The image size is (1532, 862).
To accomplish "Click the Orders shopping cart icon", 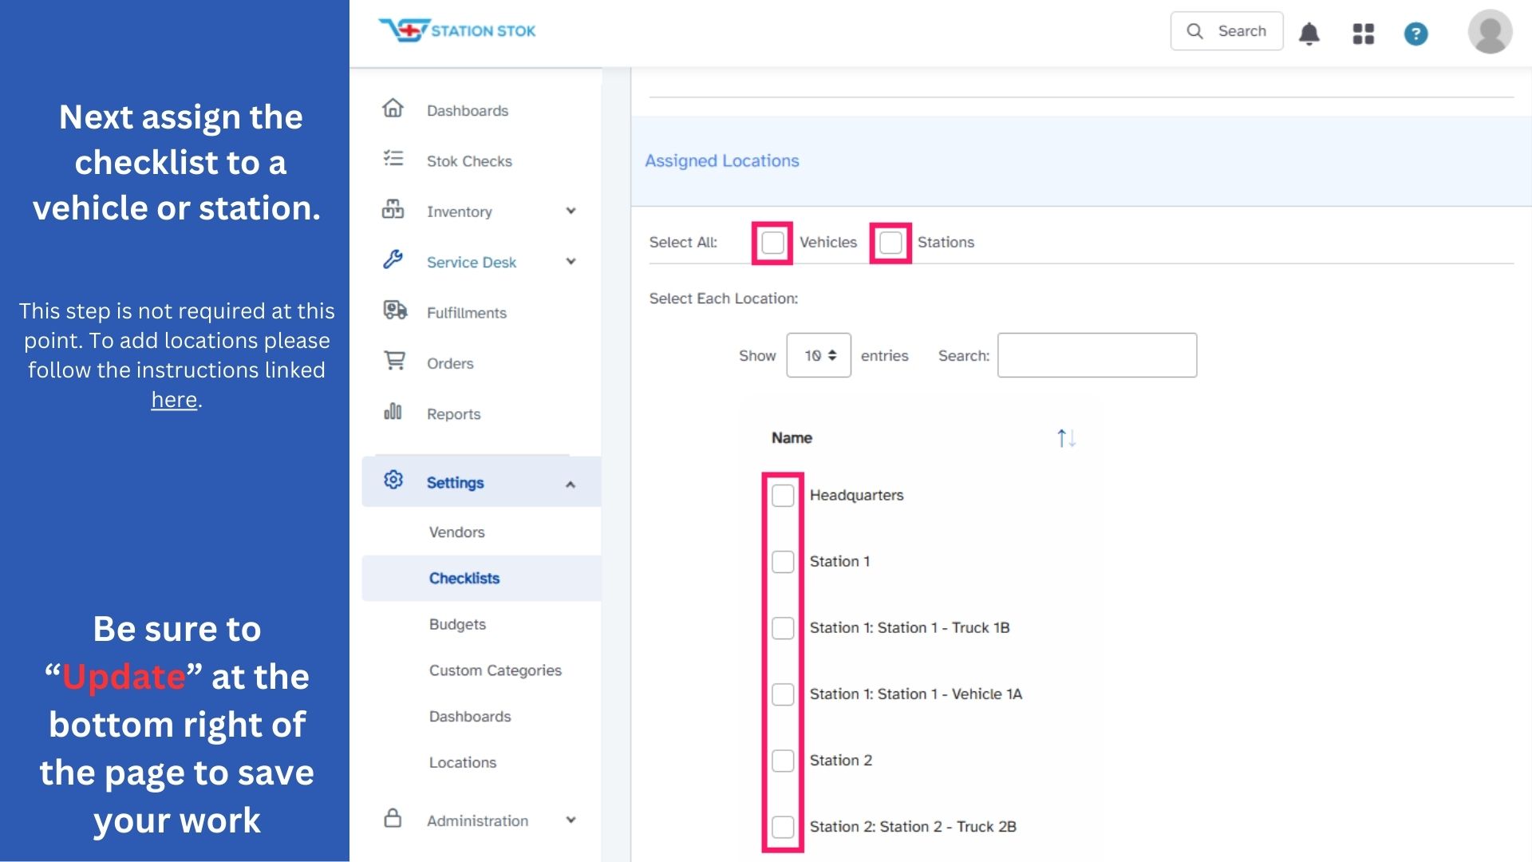I will click(x=394, y=361).
